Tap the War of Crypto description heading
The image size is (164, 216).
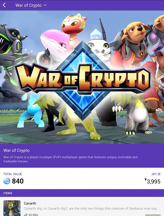(x=16, y=150)
